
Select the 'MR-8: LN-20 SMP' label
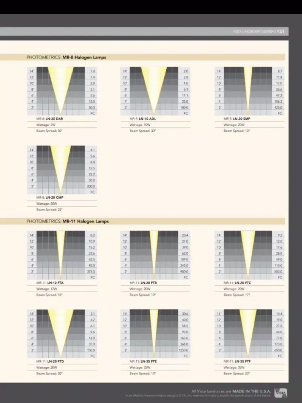tap(237, 119)
